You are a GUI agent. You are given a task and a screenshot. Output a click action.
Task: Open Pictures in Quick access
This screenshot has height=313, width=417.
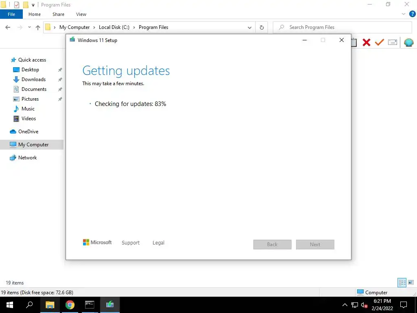coord(30,99)
